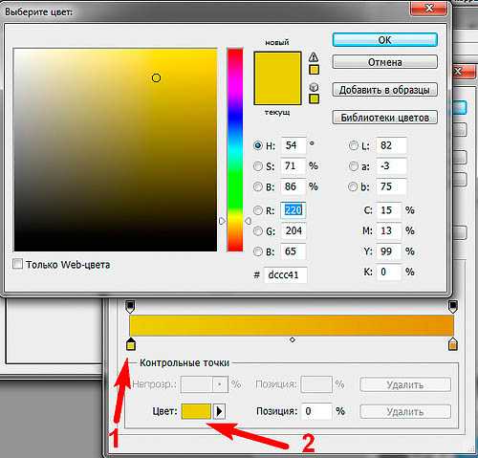Enable the Только Web-цвета checkbox
Viewport: 478px width, 458px height.
click(x=17, y=264)
